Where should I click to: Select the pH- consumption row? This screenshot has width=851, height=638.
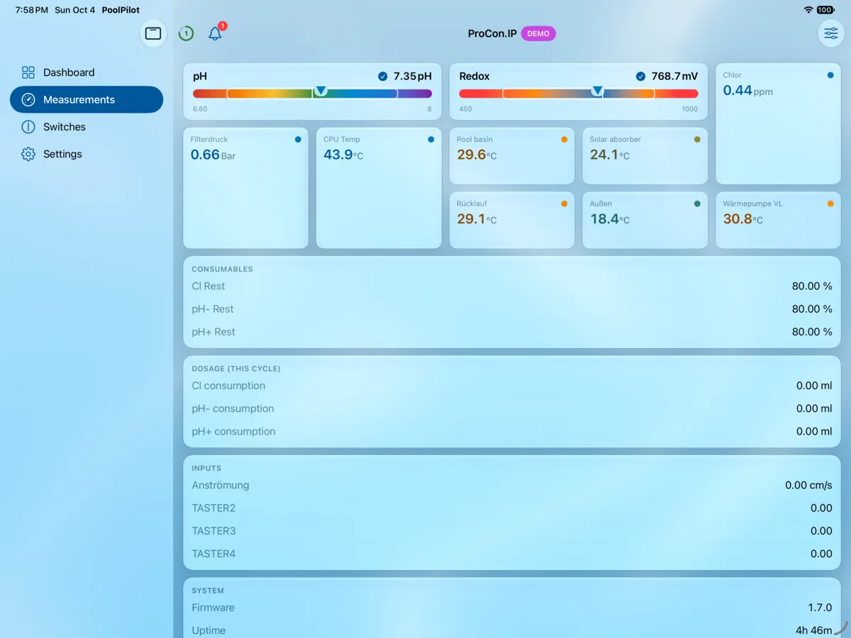pos(512,408)
